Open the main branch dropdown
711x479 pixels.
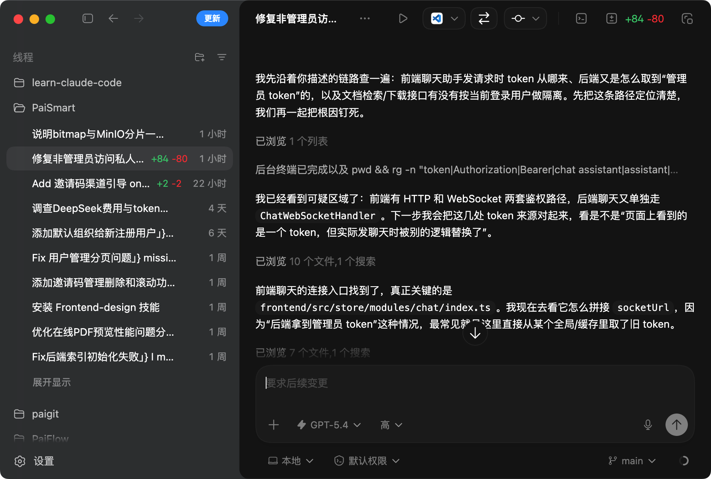pos(632,461)
